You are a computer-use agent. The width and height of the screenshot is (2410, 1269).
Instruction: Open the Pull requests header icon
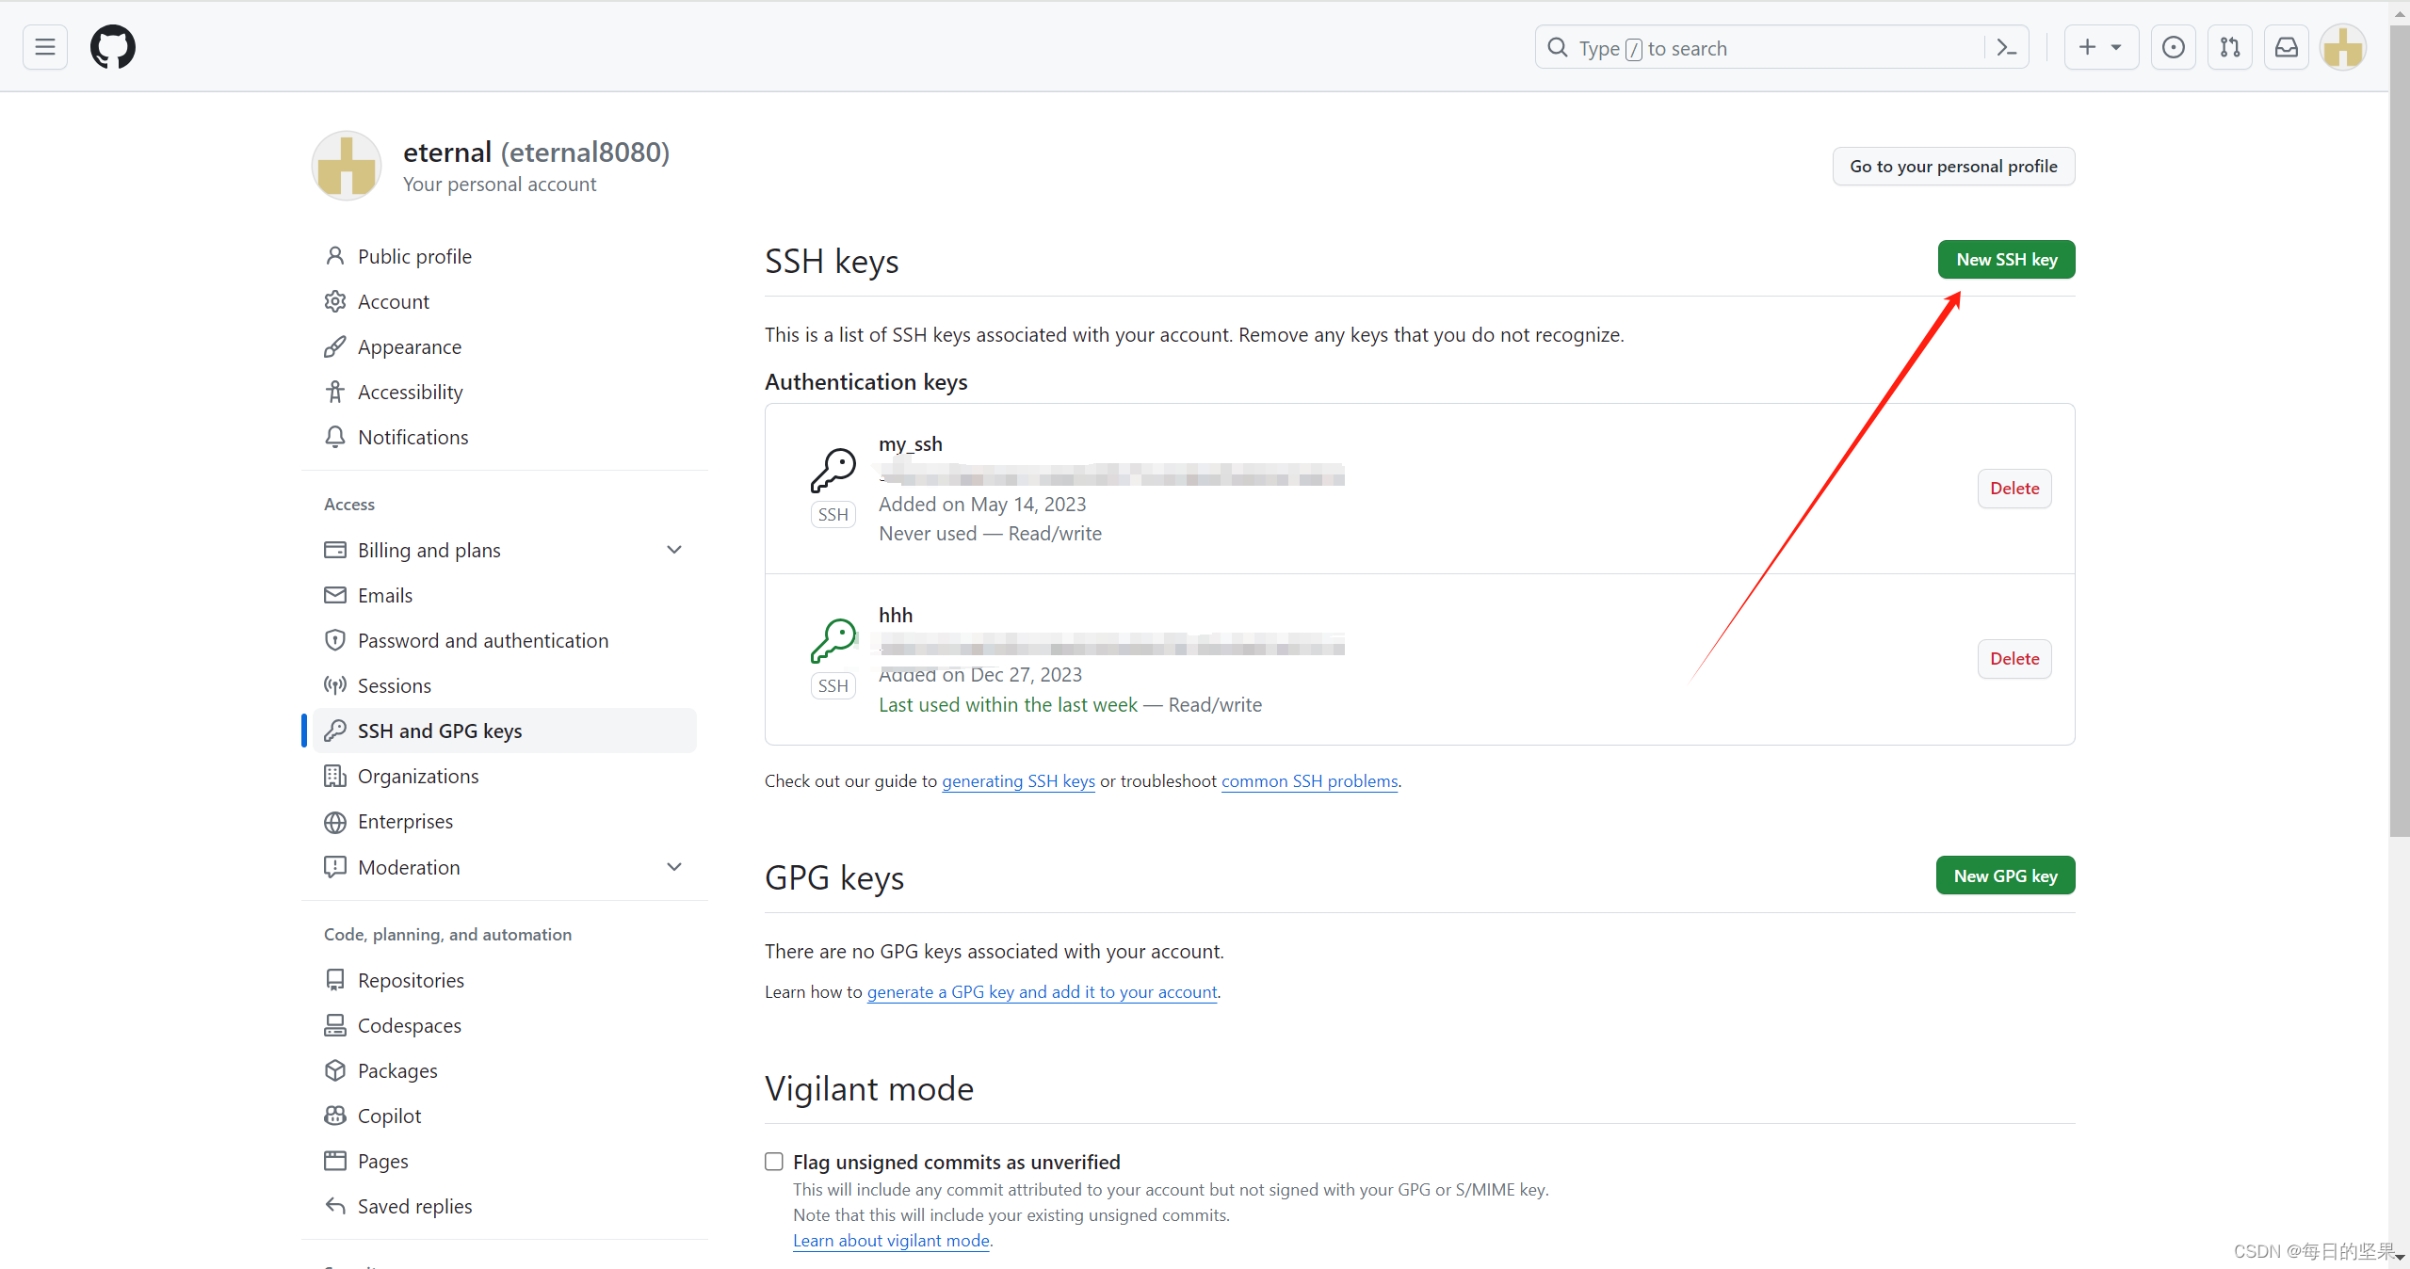pyautogui.click(x=2229, y=47)
